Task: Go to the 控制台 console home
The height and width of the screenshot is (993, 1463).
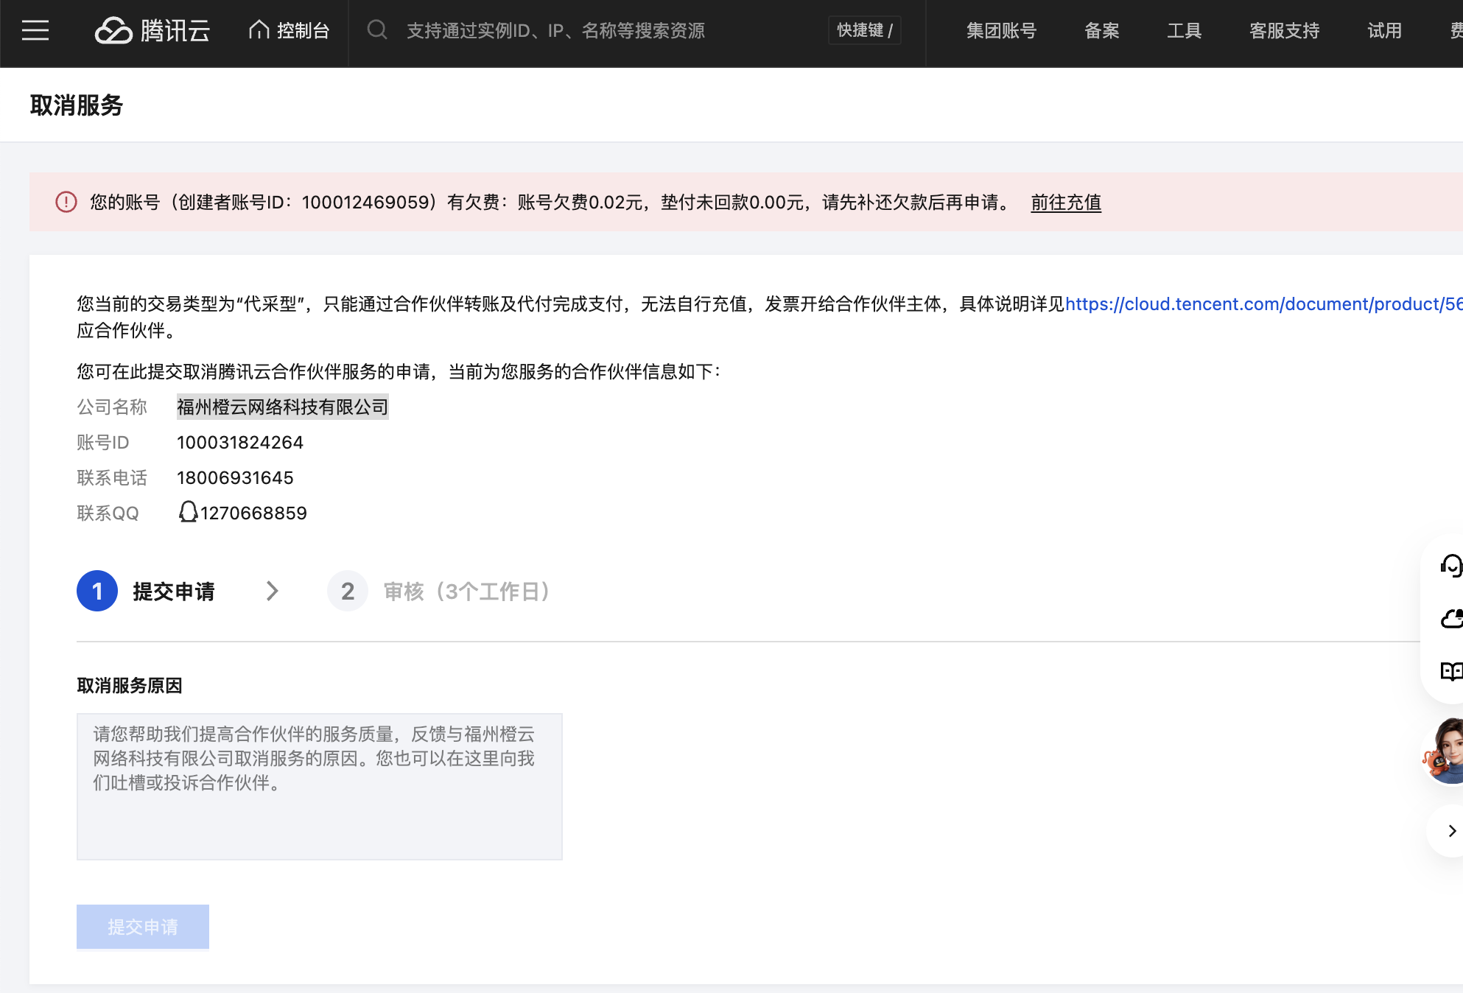Action: (289, 30)
